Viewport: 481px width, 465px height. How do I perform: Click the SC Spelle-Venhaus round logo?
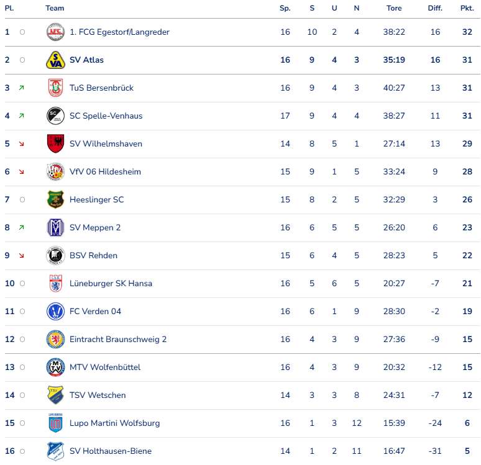[x=55, y=116]
